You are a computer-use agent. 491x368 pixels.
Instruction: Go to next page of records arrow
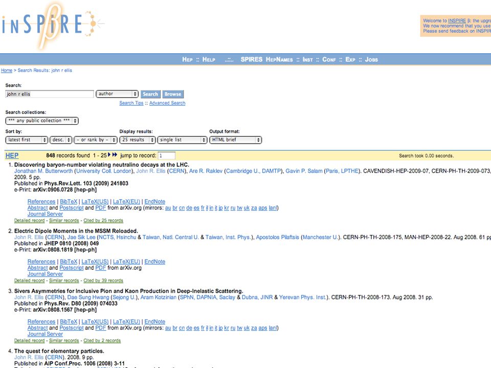109,155
